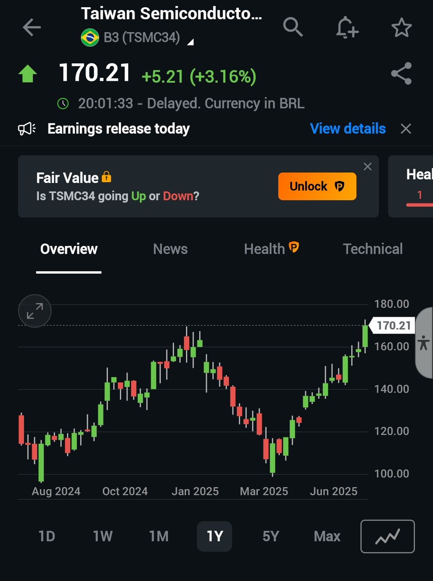Viewport: 433px width, 581px height.
Task: Tap the 120.00 price axis label
Action: [392, 431]
